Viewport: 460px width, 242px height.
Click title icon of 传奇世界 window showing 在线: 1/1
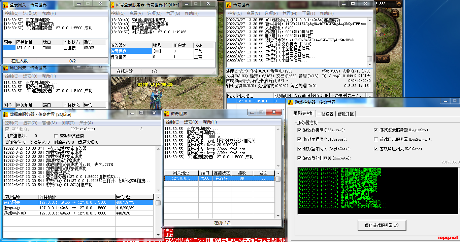[167, 114]
